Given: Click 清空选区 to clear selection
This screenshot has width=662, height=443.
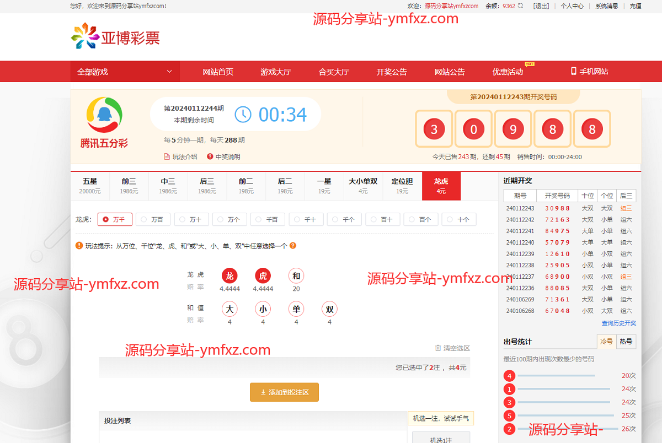Looking at the screenshot, I should pyautogui.click(x=452, y=348).
